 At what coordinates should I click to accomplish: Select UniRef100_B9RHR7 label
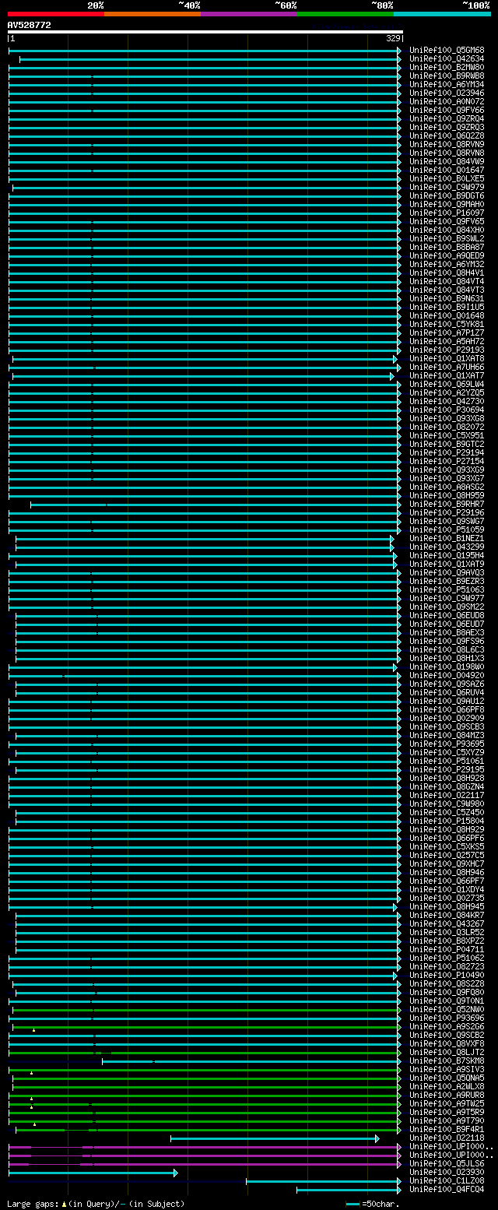tap(447, 504)
